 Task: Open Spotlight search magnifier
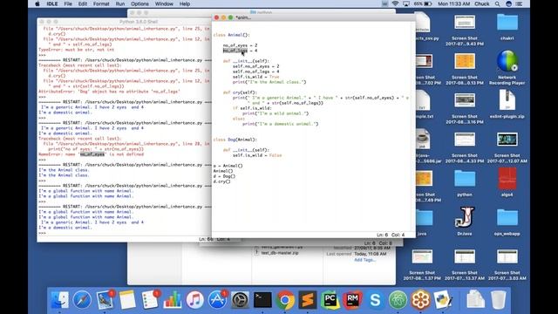[x=498, y=3]
